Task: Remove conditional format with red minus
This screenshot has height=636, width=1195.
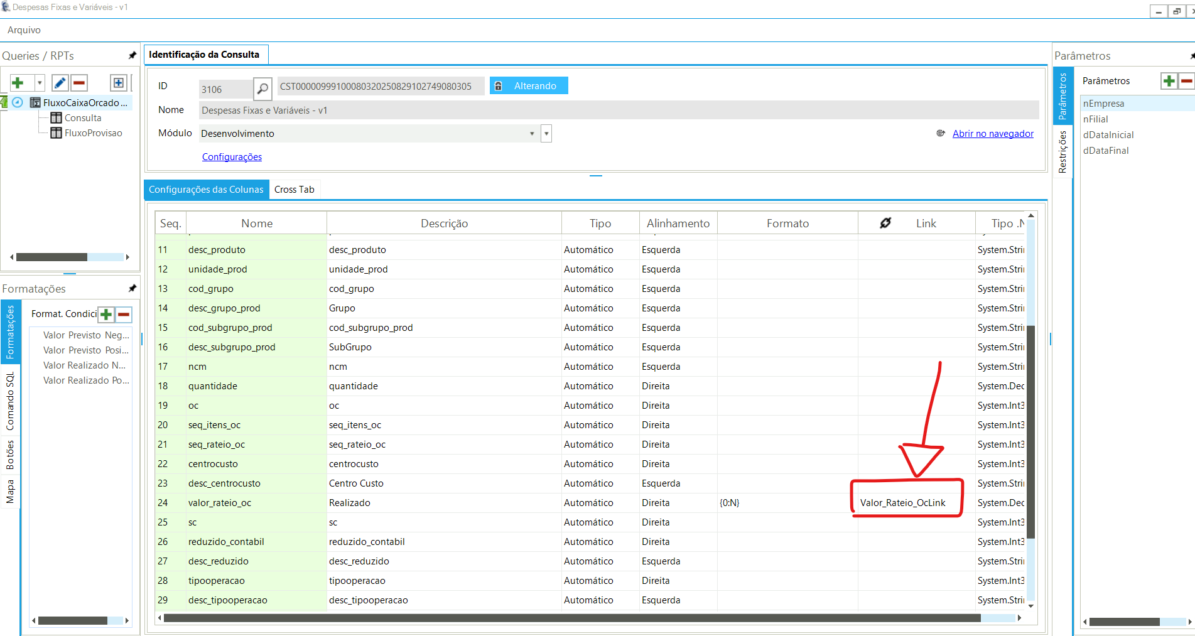Action: click(124, 315)
